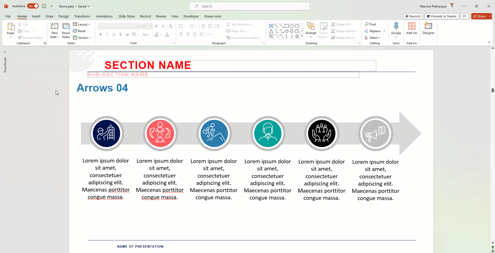Click the Find magnifier icon

(x=367, y=24)
